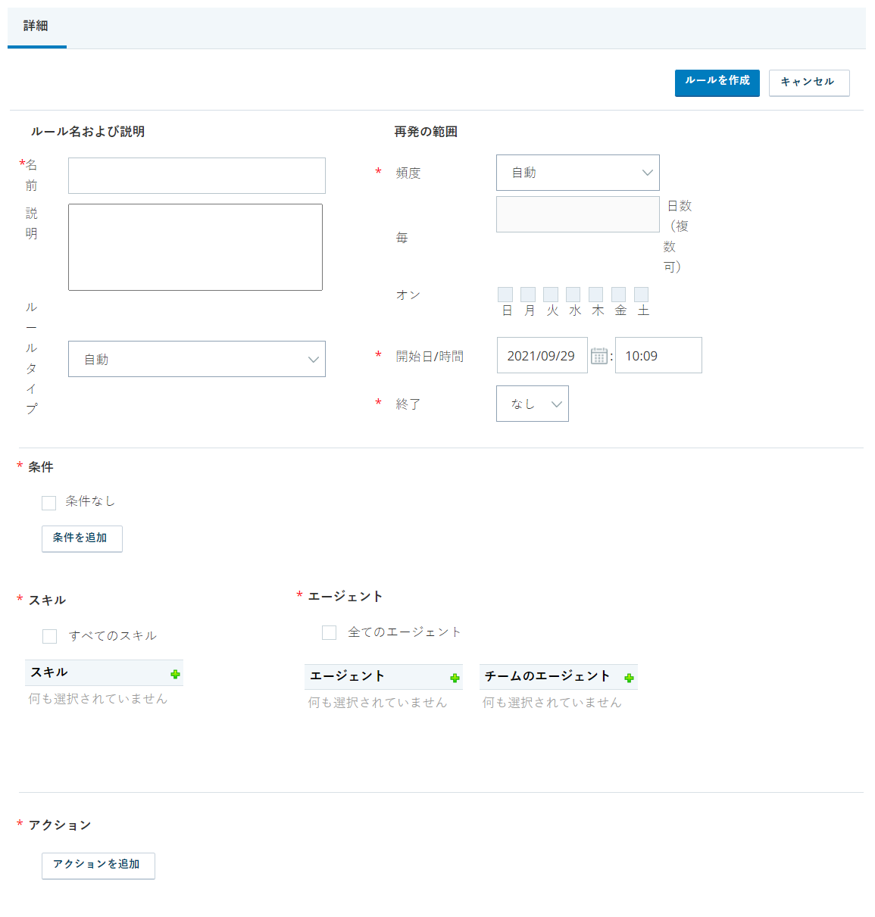Enable the すべてのスキル checkbox
875x917 pixels.
coord(50,636)
